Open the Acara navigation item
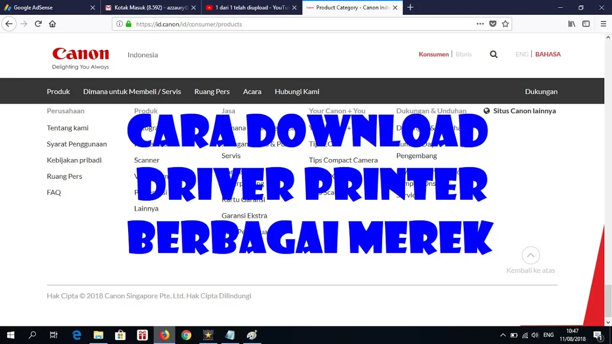This screenshot has height=344, width=612. click(x=252, y=91)
